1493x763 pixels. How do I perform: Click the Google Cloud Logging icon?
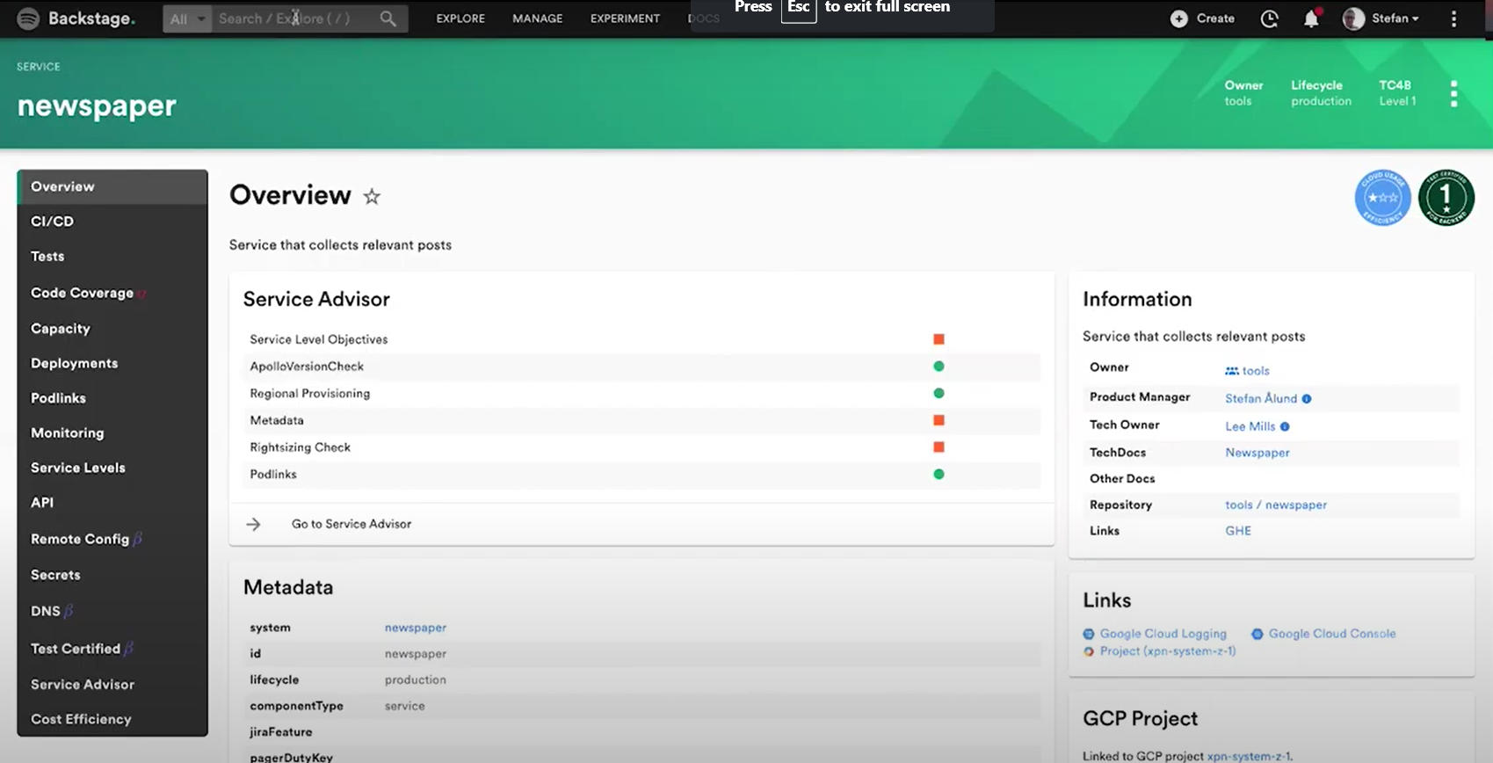coord(1089,634)
